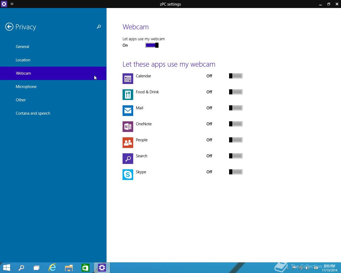Enable webcam for Mail
The image size is (341, 273).
tap(236, 108)
